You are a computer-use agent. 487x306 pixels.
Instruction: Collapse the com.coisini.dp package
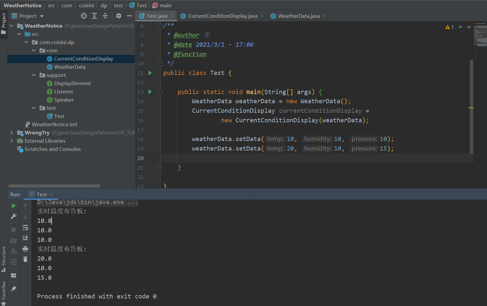tap(26, 42)
